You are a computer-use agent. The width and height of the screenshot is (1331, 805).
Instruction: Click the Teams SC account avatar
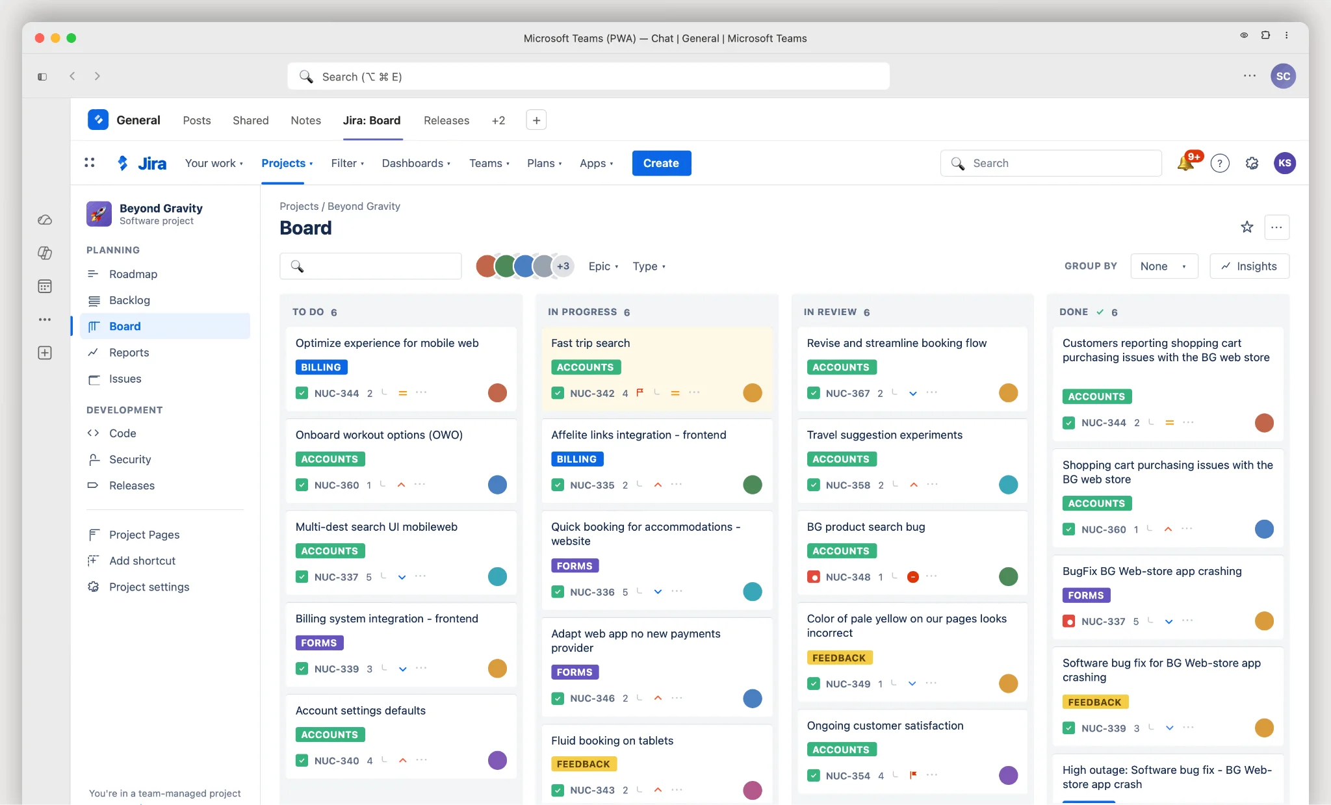1283,76
